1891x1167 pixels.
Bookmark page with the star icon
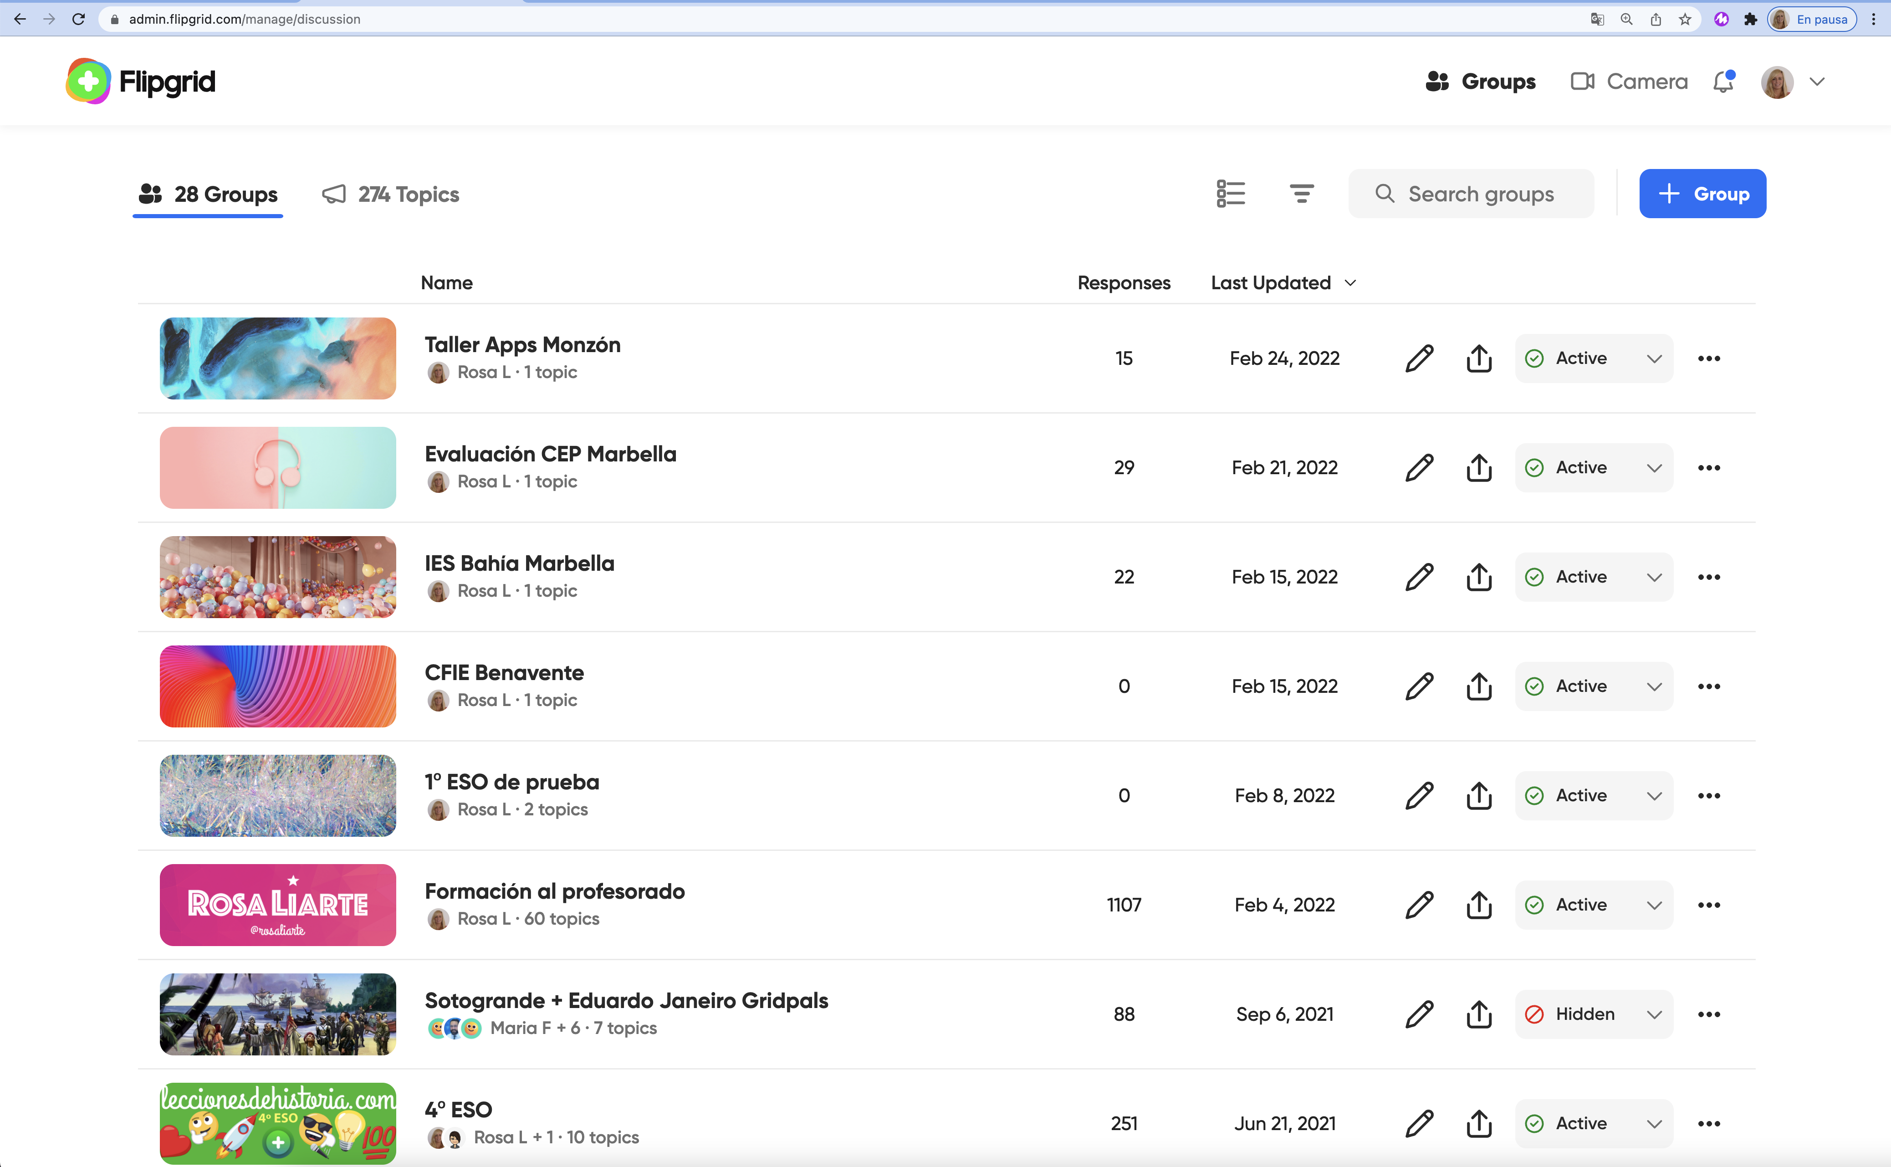click(1685, 19)
